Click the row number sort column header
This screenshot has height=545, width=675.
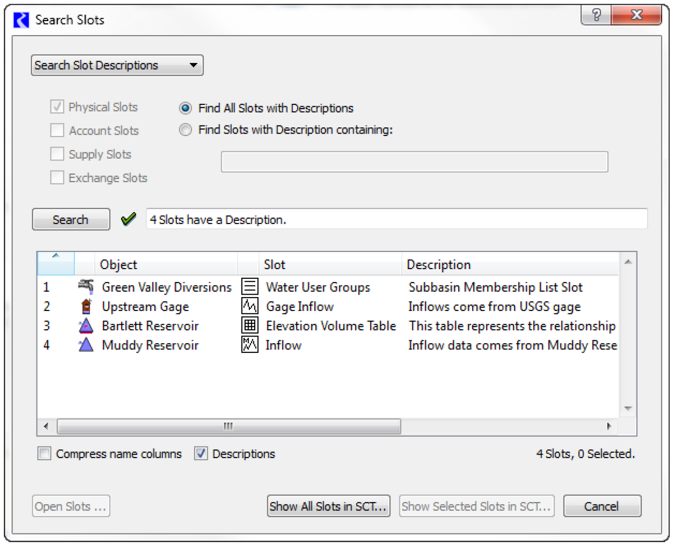(56, 263)
